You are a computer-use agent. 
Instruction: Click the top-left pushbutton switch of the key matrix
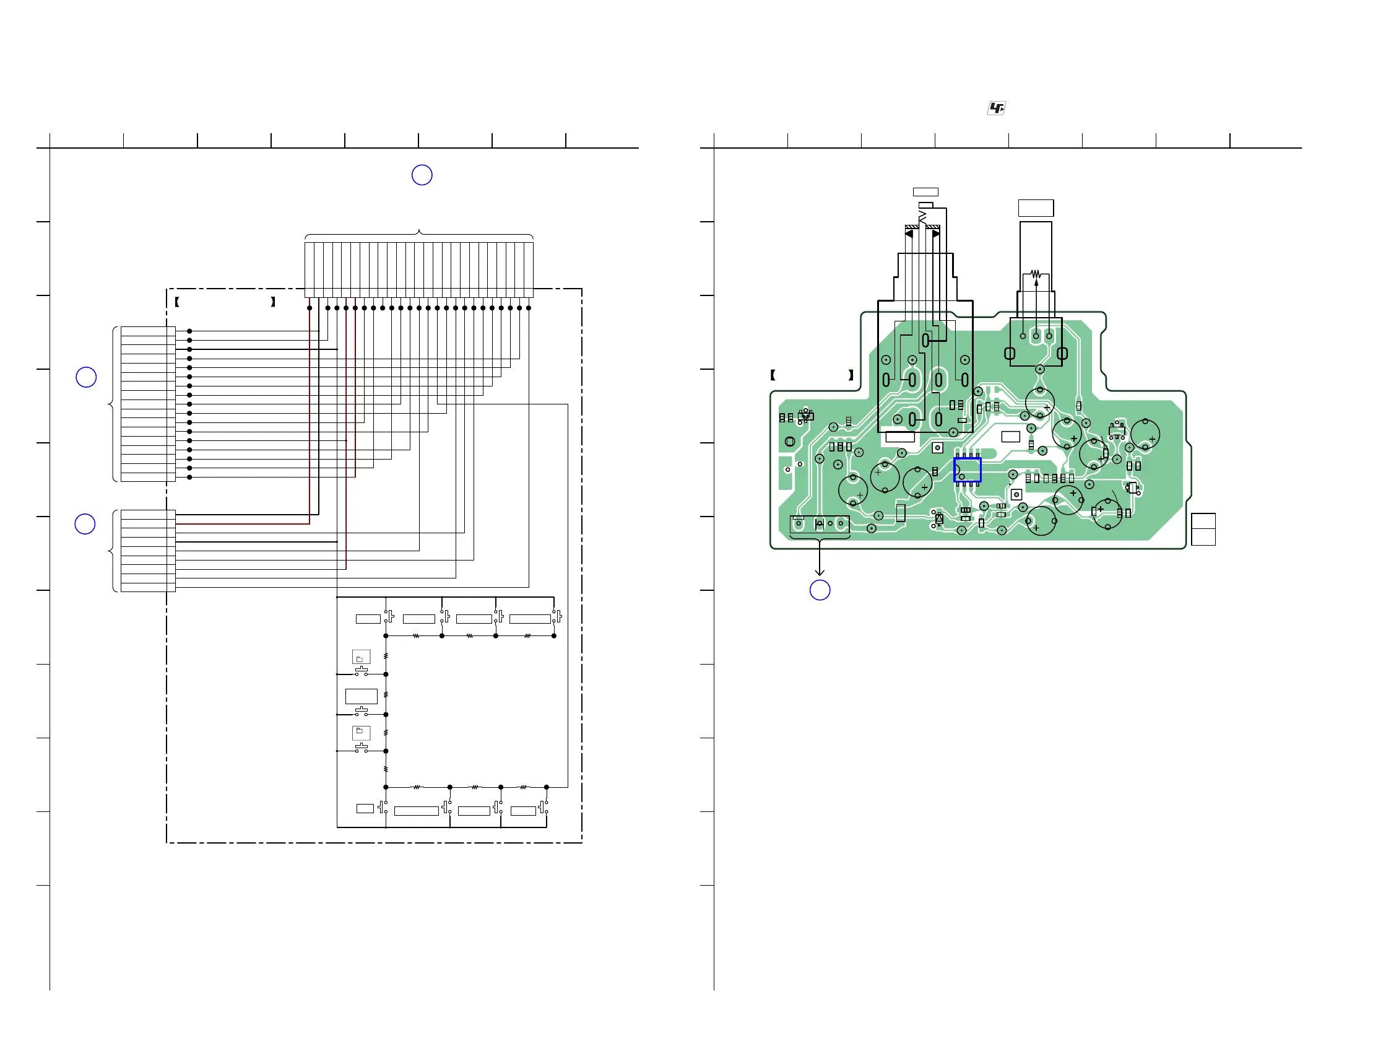tap(389, 617)
